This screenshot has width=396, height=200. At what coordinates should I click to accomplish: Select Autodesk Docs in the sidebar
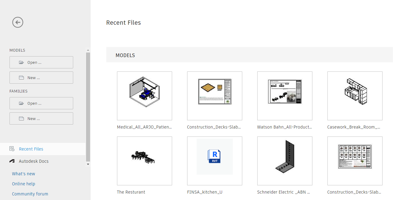tap(43, 161)
